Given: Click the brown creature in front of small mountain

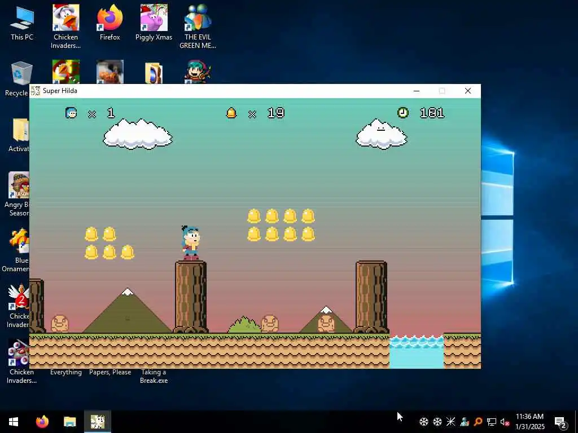Looking at the screenshot, I should pyautogui.click(x=326, y=323).
